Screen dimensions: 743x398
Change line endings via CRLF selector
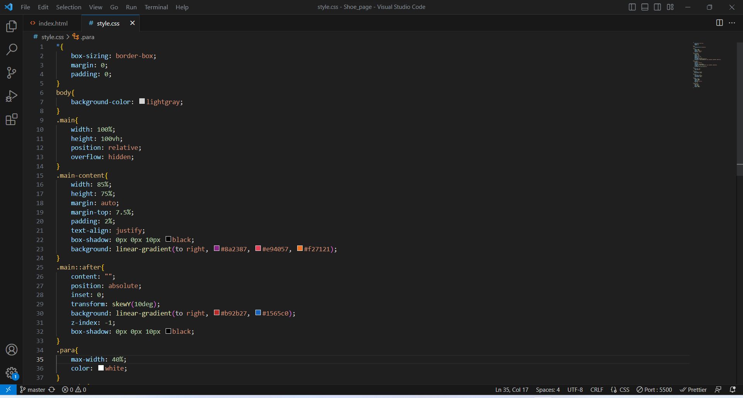coord(596,389)
